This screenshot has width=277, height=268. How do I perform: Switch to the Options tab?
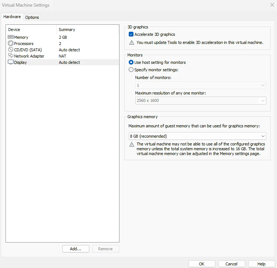pyautogui.click(x=32, y=17)
